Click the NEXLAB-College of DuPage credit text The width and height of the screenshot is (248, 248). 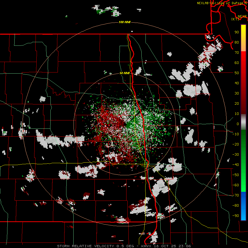[x=222, y=3]
